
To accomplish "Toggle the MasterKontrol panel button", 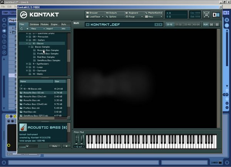I will 154,13.
